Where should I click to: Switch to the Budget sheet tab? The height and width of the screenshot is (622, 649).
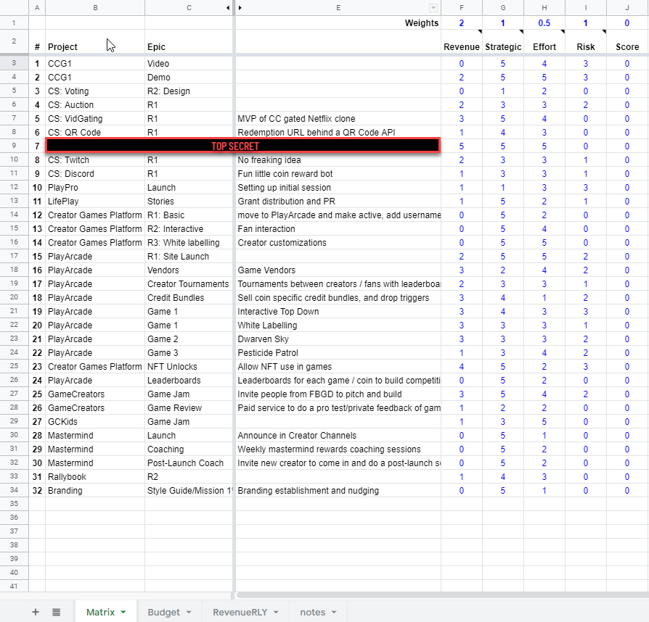pyautogui.click(x=163, y=612)
